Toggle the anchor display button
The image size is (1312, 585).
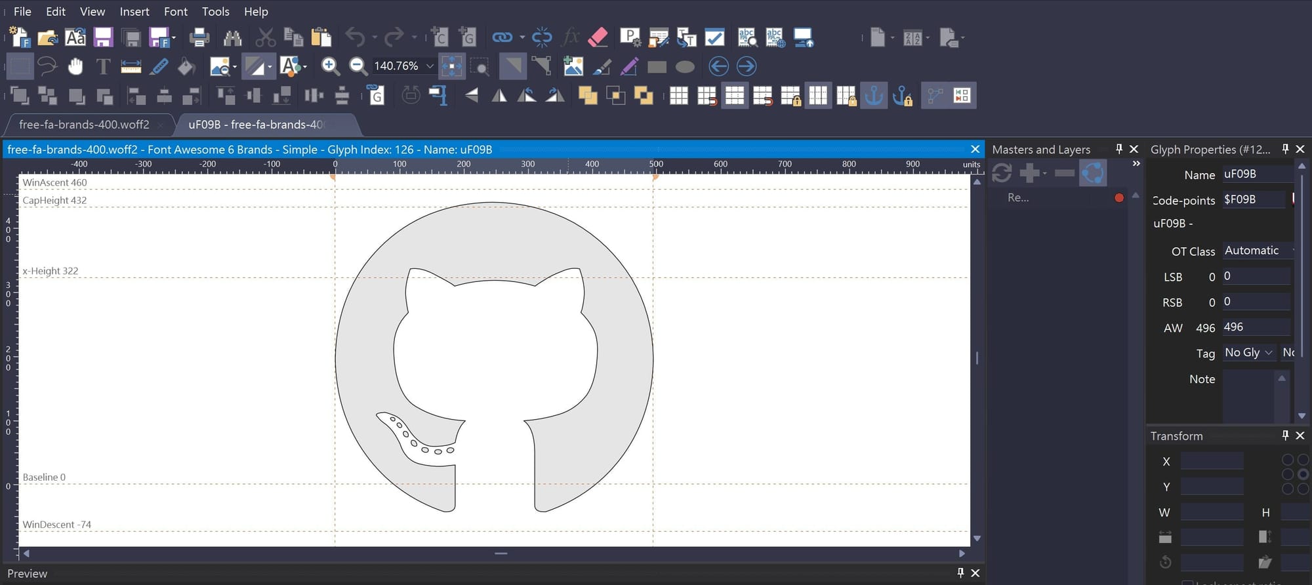874,96
